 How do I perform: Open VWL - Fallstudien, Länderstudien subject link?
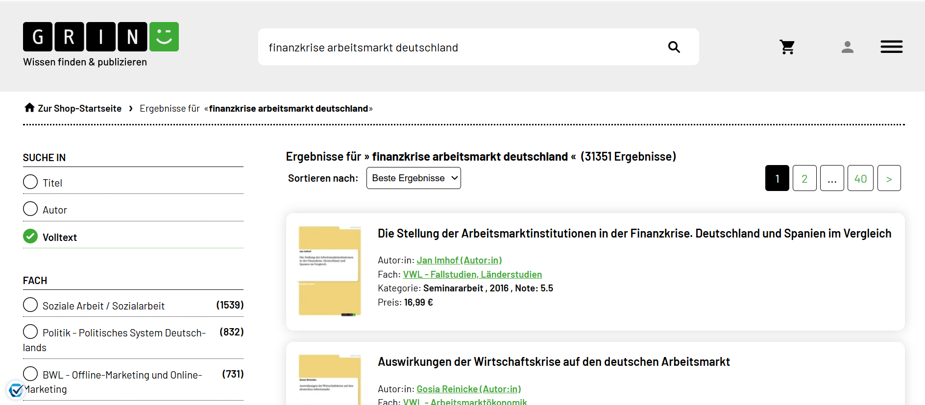(x=472, y=275)
